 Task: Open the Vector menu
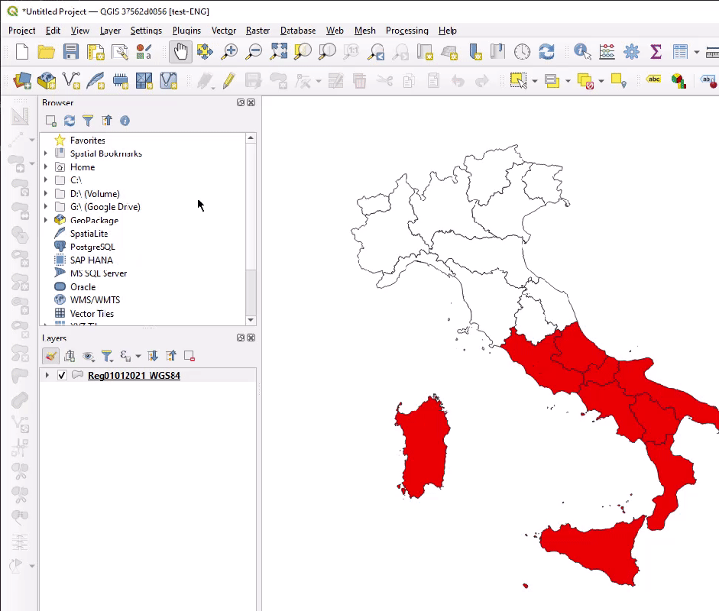(x=224, y=31)
